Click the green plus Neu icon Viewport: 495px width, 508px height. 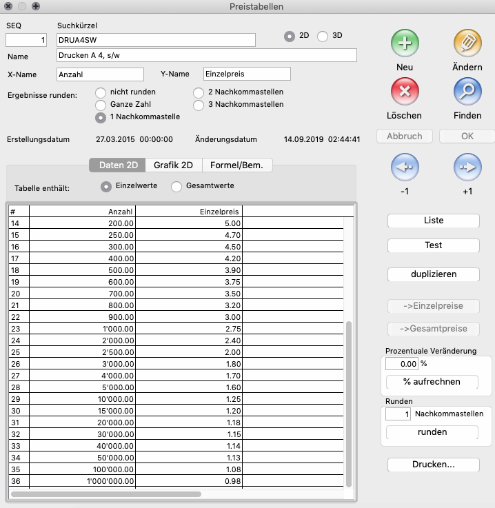tap(405, 43)
